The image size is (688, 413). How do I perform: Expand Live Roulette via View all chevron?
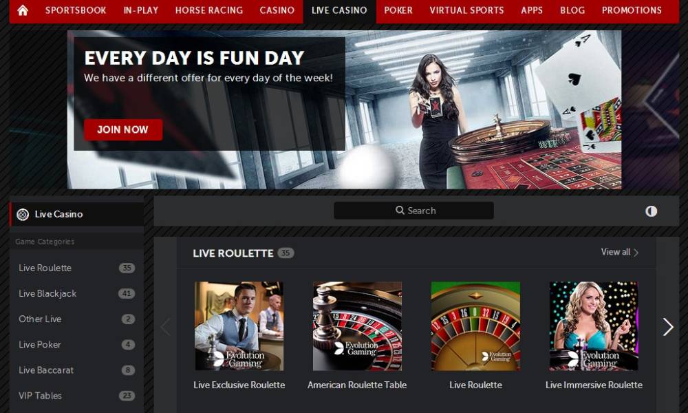[636, 253]
